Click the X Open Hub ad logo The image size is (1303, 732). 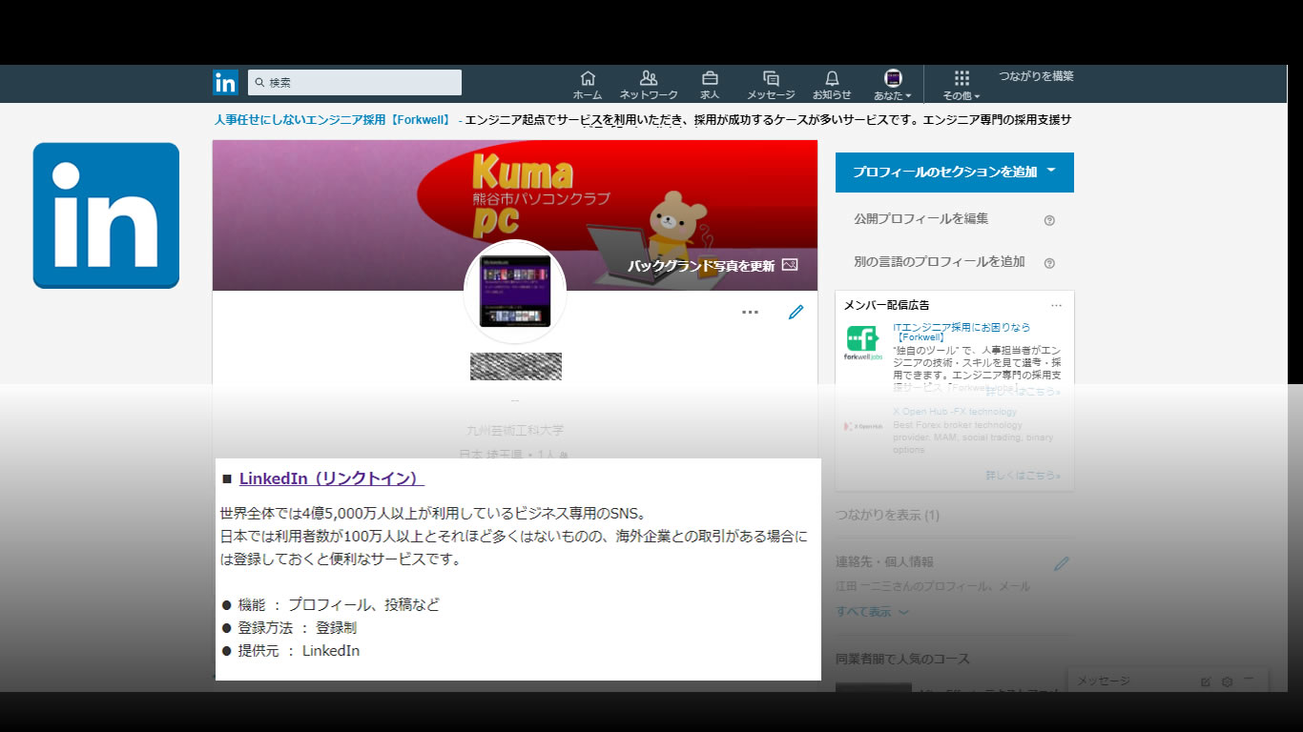(863, 426)
